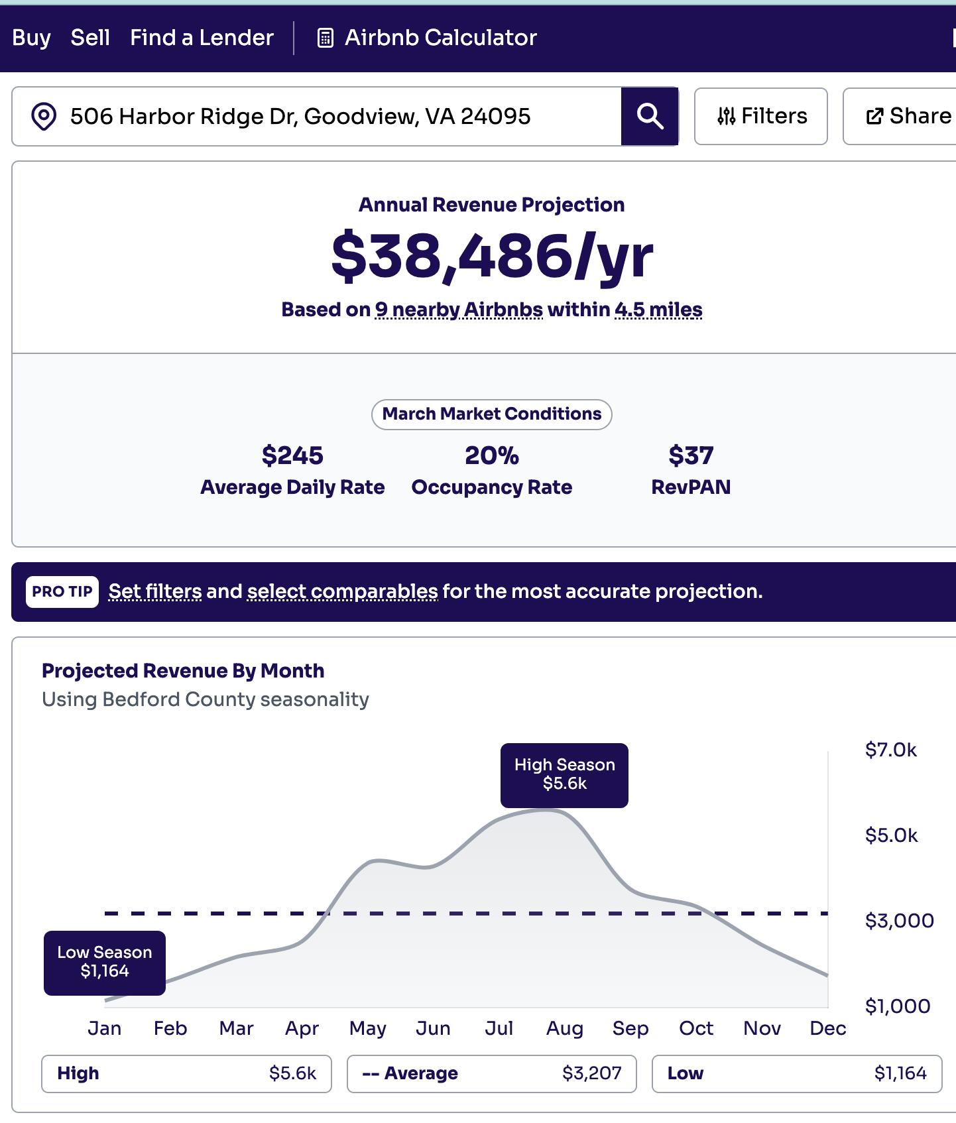Viewport: 956px width, 1123px height.
Task: Click the magnifying glass search icon
Action: point(650,117)
